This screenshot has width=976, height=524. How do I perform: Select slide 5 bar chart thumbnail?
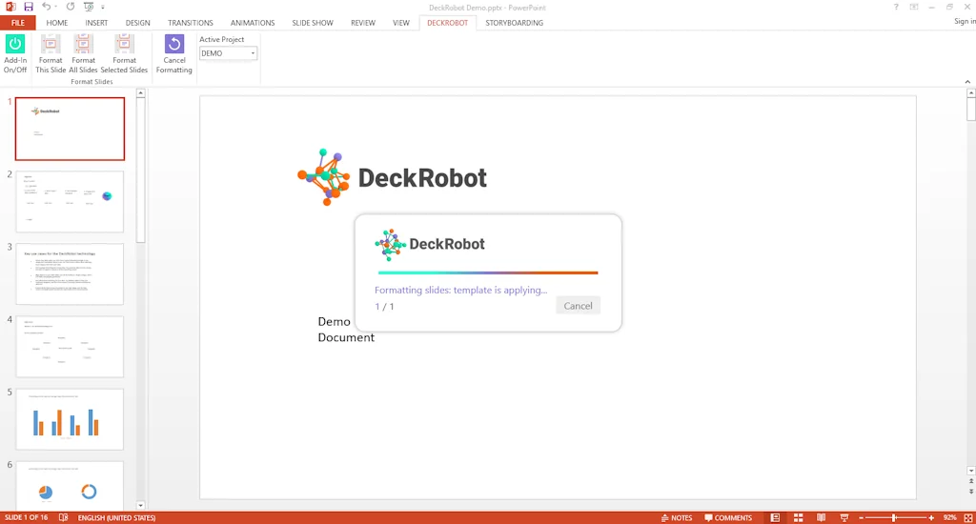point(70,419)
